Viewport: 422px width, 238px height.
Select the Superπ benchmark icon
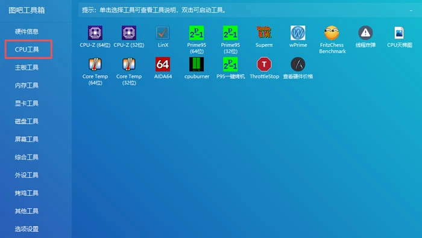264,32
